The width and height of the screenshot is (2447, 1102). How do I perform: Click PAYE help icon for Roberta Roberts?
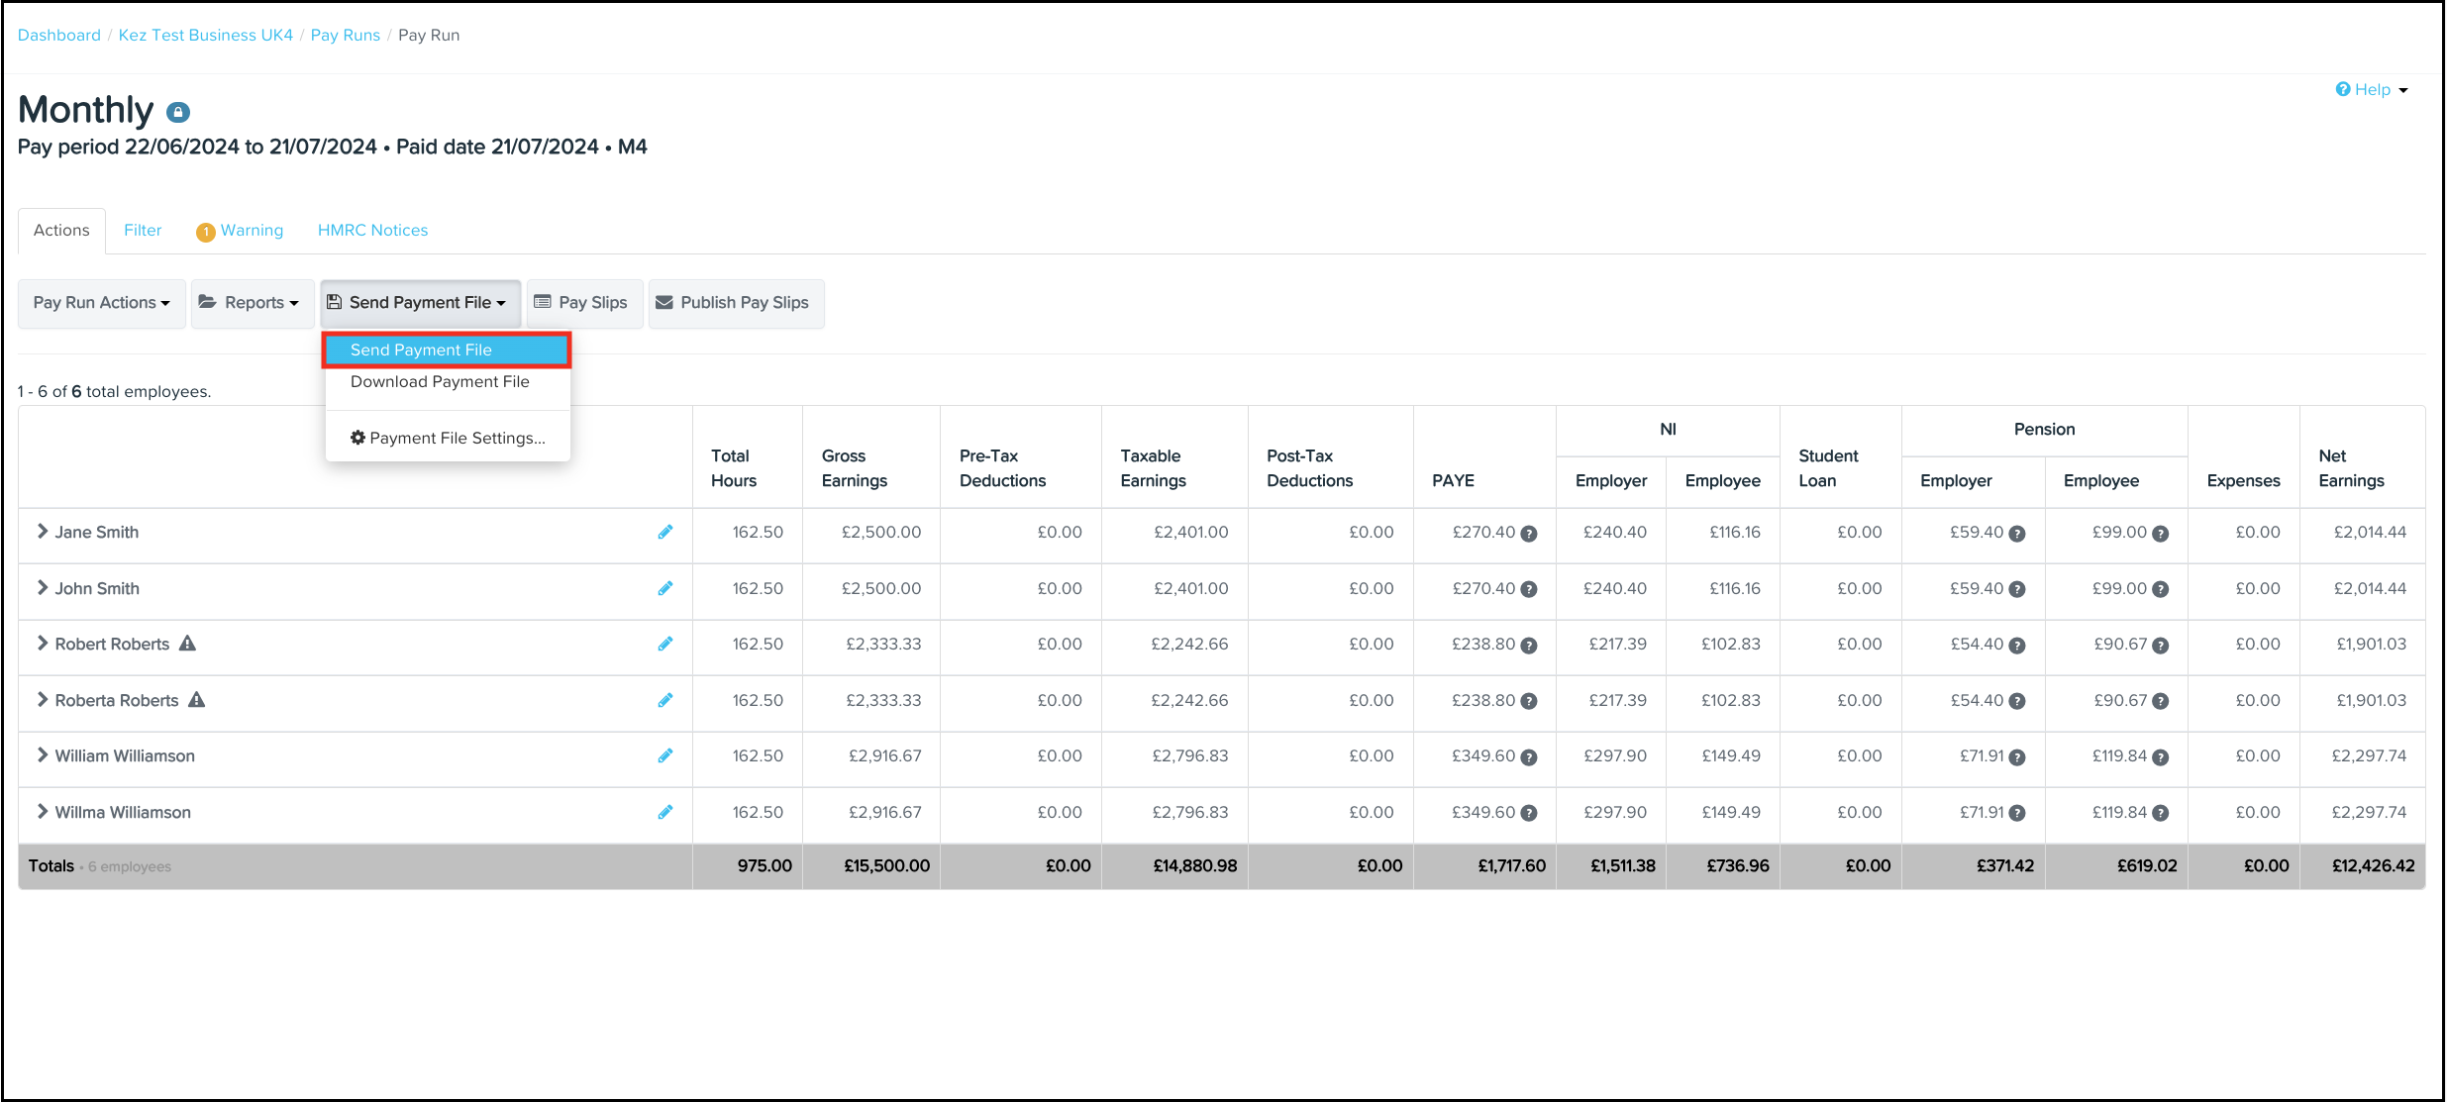click(1529, 701)
